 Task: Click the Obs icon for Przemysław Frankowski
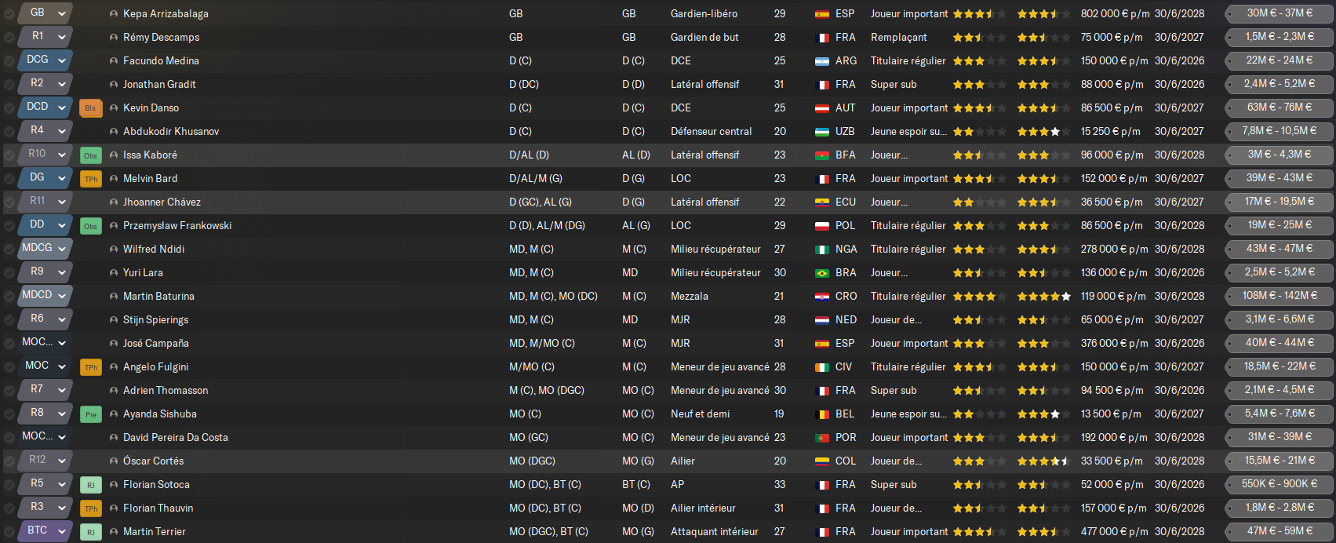(90, 226)
